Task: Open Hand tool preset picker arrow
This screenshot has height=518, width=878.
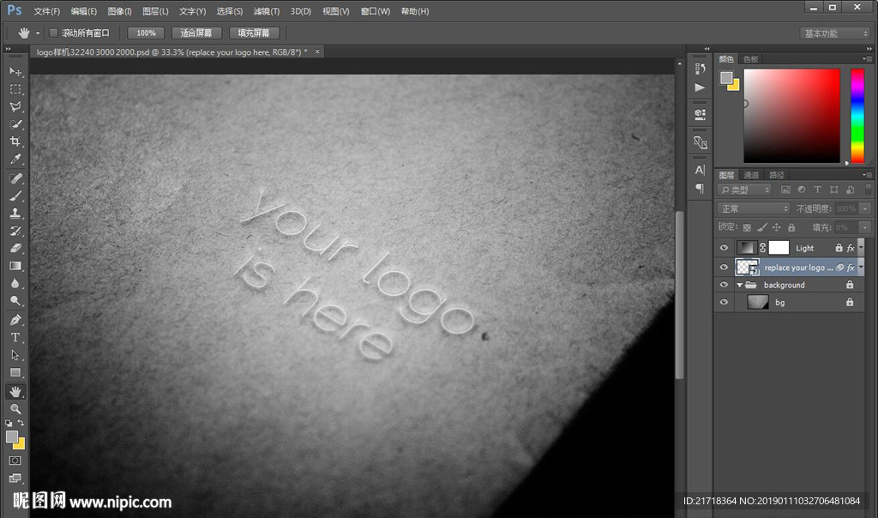Action: click(38, 33)
